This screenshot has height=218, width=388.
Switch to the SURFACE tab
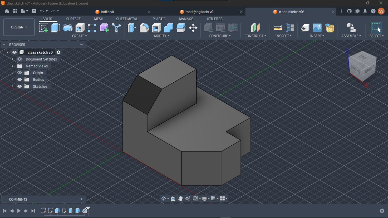click(73, 19)
